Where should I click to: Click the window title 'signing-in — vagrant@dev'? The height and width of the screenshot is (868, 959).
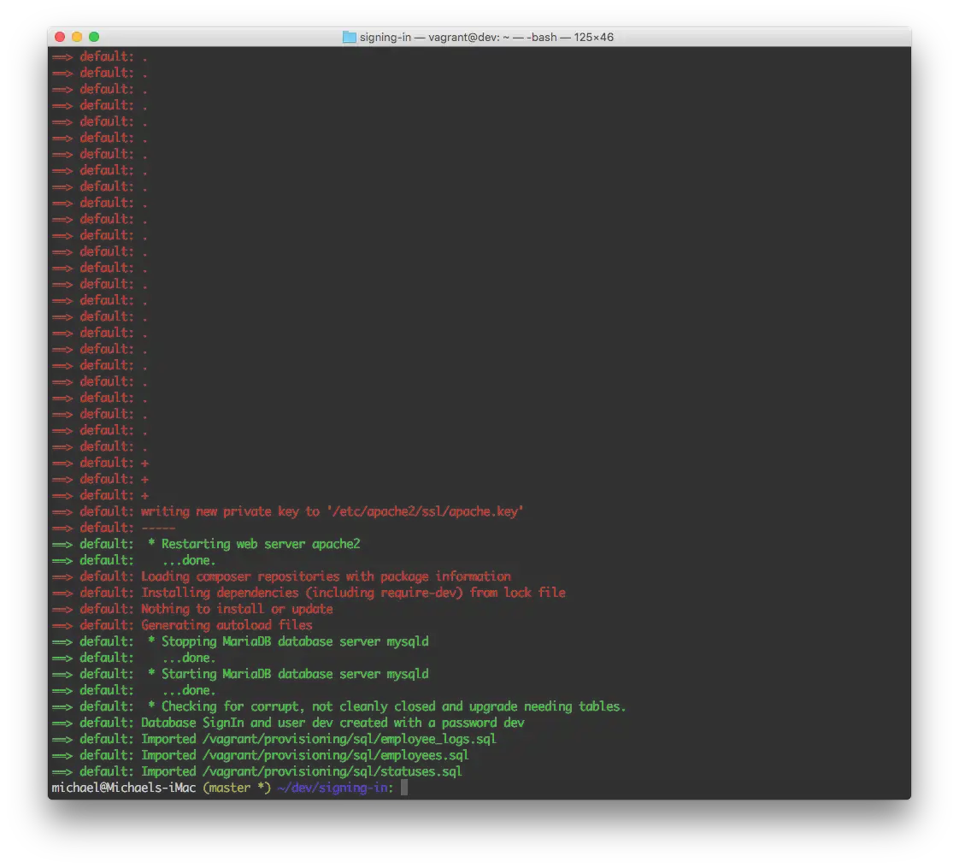(x=486, y=38)
